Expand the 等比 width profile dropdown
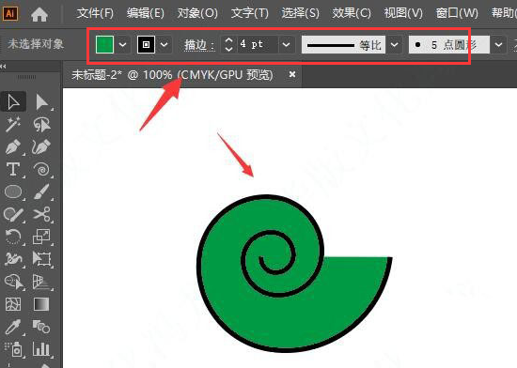Image resolution: width=517 pixels, height=368 pixels. click(x=395, y=44)
